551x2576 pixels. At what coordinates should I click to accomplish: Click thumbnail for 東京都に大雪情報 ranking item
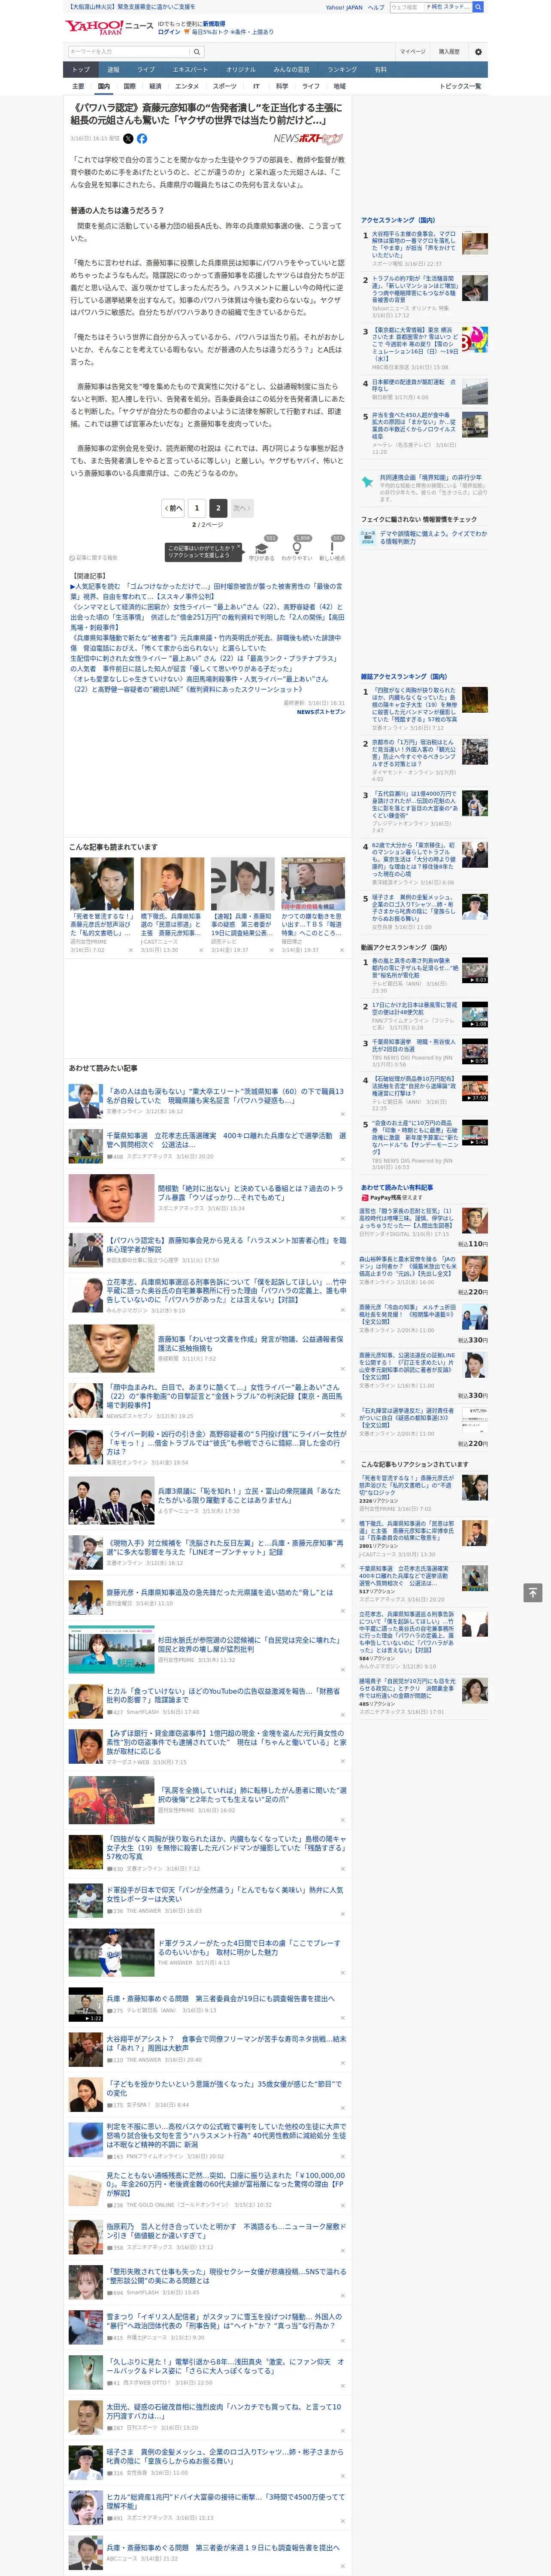474,339
